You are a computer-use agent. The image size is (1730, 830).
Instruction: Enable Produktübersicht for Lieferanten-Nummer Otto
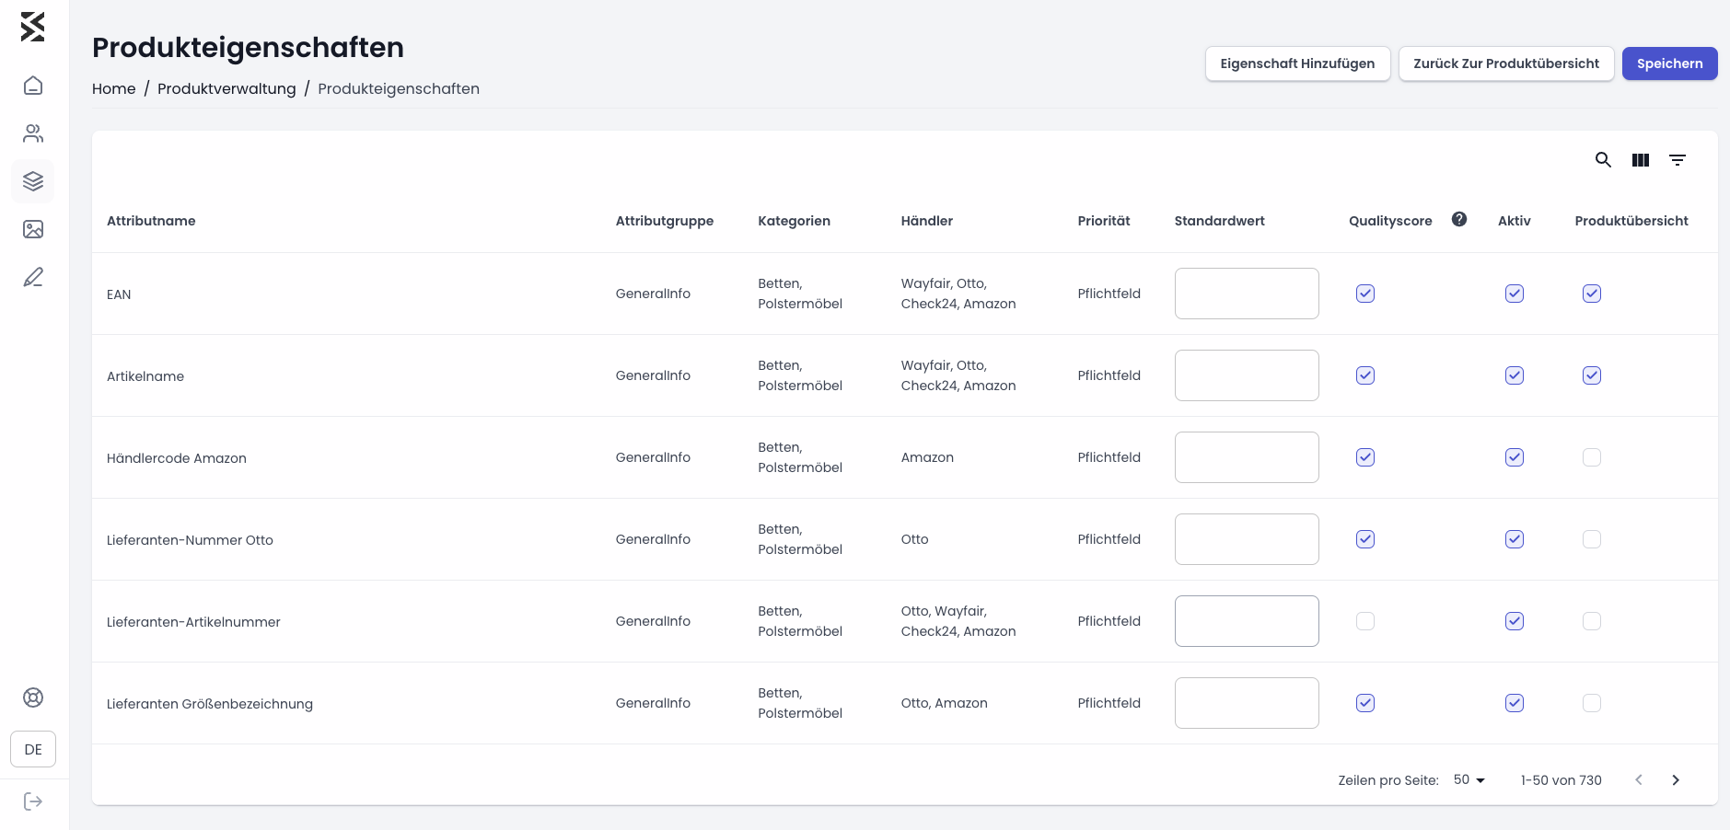[1592, 539]
